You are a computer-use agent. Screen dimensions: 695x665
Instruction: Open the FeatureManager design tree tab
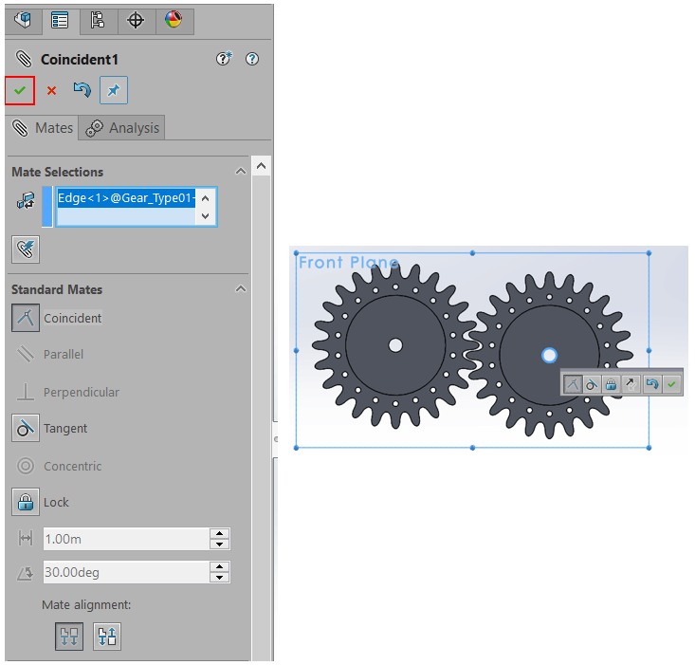click(x=23, y=20)
